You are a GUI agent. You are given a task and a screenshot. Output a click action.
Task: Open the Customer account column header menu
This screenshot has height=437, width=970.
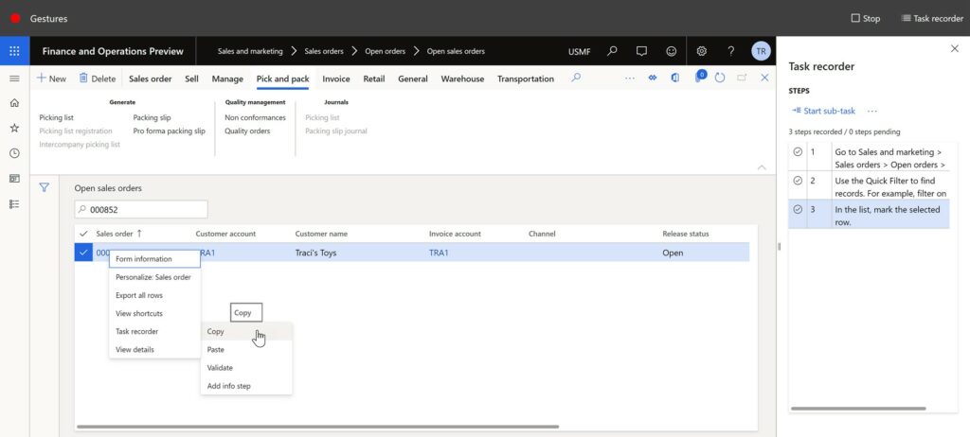(x=225, y=234)
